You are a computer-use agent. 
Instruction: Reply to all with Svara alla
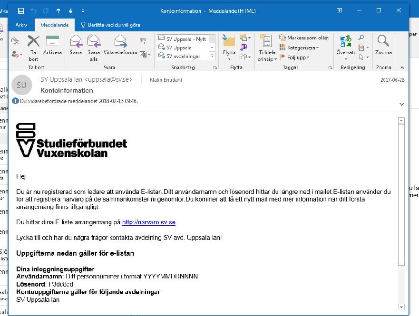(x=94, y=48)
